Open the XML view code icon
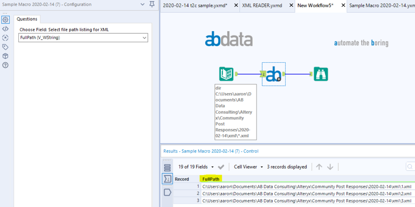415x207 pixels. (5, 29)
